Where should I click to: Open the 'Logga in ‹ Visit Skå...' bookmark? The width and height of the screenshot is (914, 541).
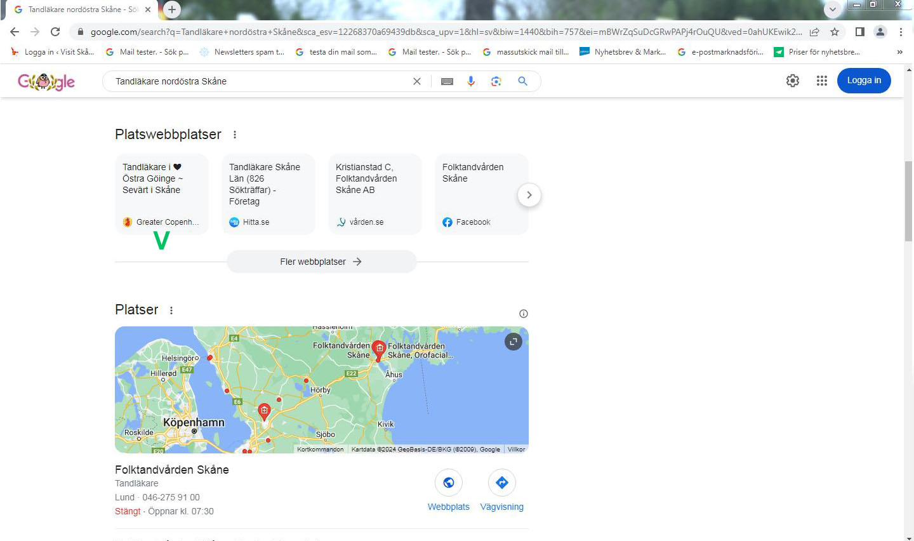[53, 52]
